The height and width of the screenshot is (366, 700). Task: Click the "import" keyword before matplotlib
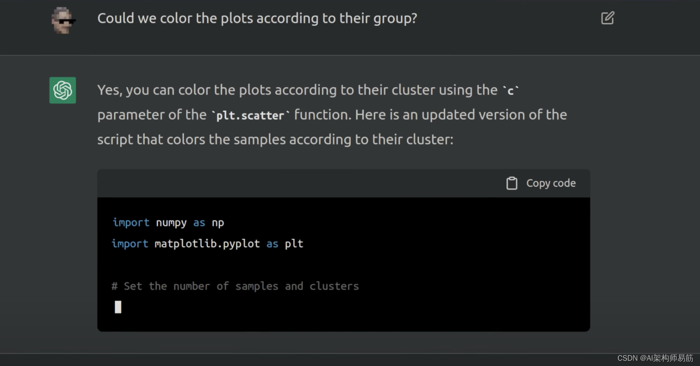tap(130, 244)
